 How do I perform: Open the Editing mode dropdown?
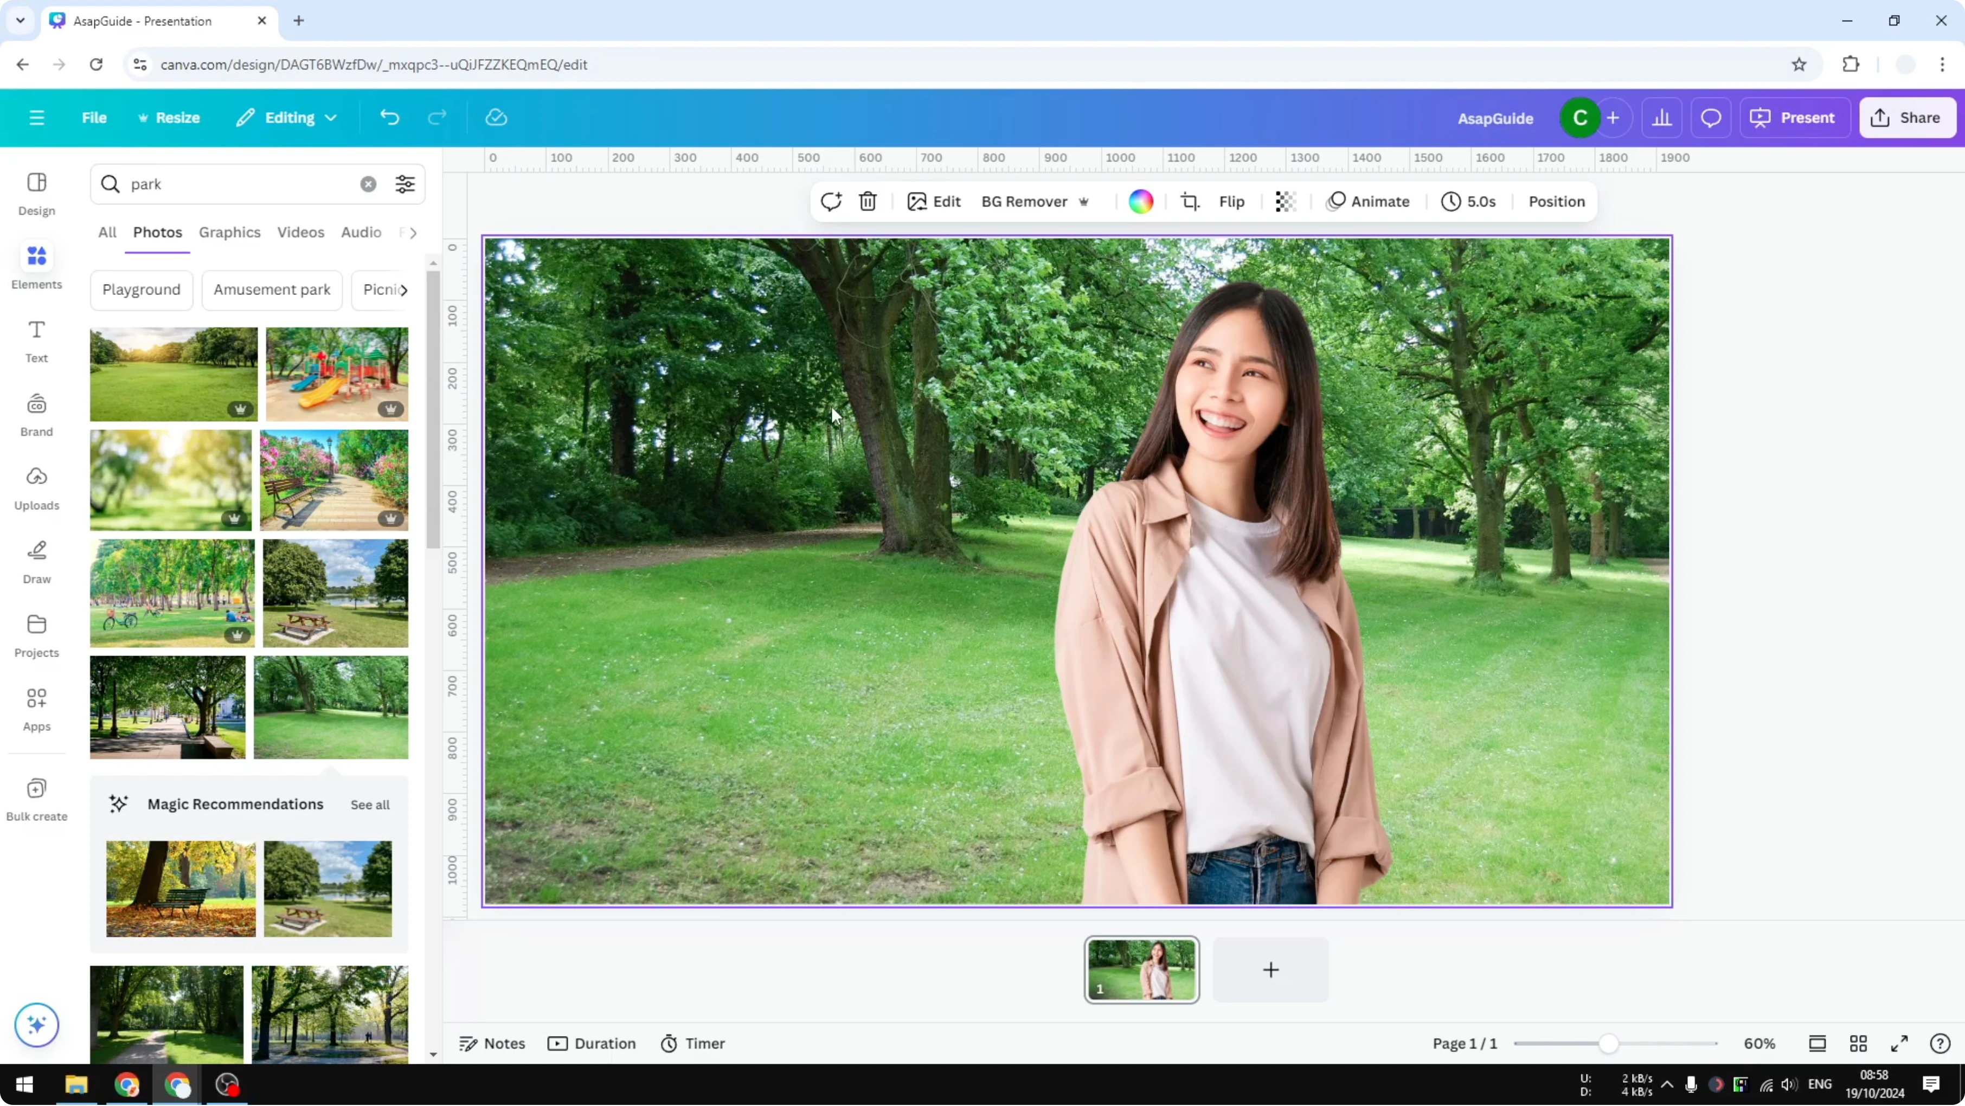pyautogui.click(x=286, y=118)
